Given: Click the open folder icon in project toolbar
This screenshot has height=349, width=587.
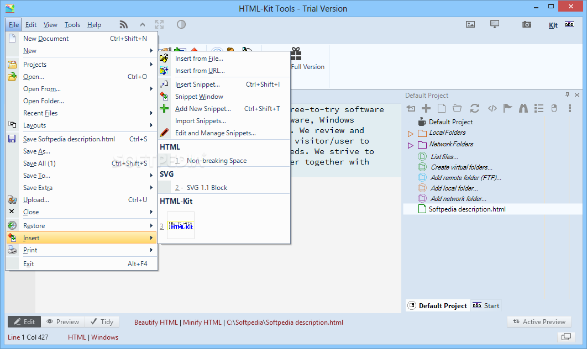Looking at the screenshot, I should tap(457, 108).
